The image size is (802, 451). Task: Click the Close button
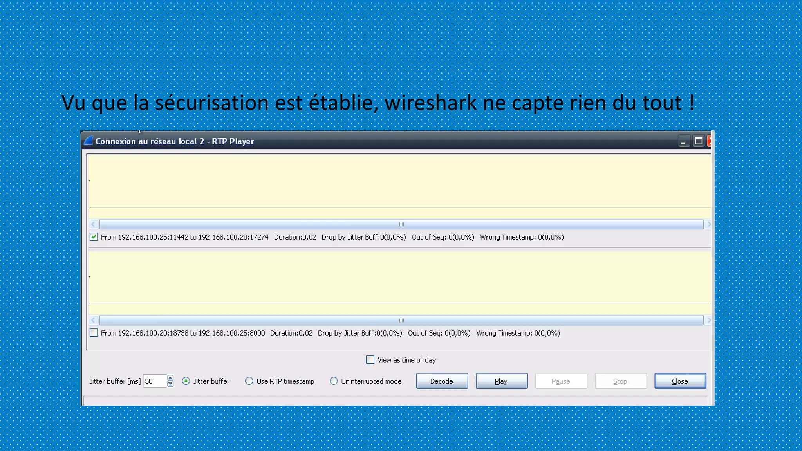pos(680,381)
